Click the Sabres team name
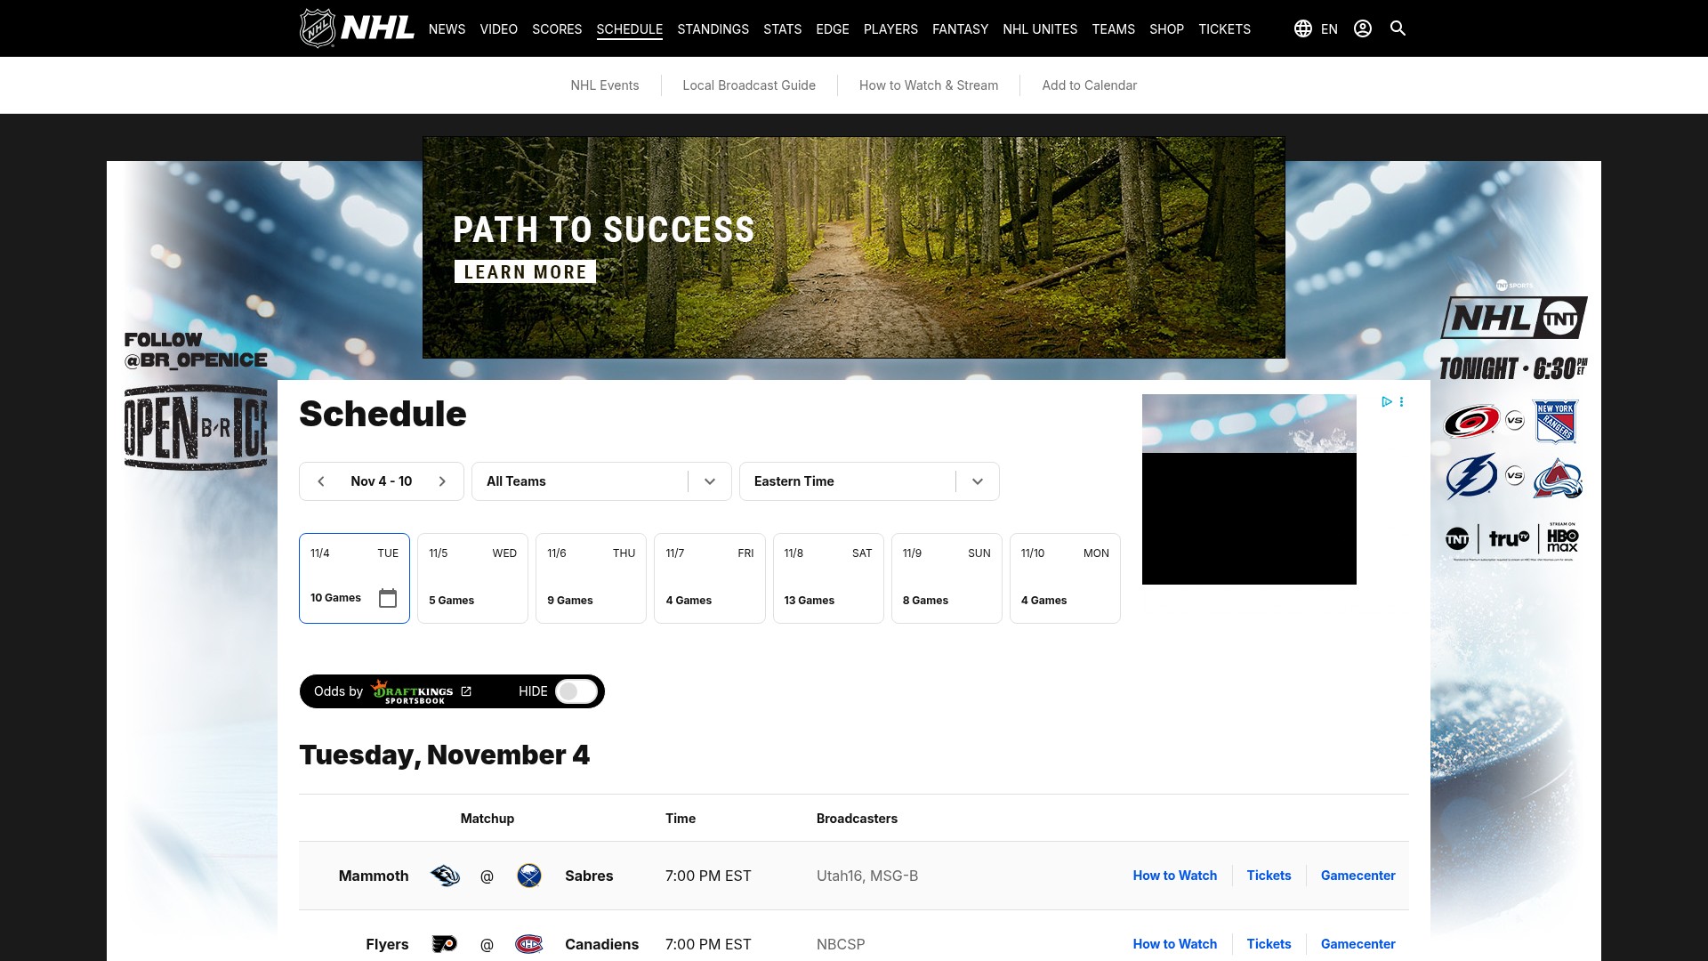 tap(589, 876)
